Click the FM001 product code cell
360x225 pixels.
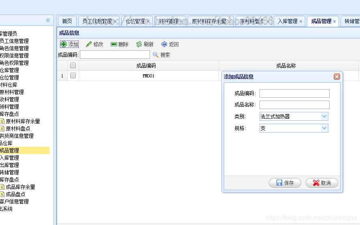point(148,76)
